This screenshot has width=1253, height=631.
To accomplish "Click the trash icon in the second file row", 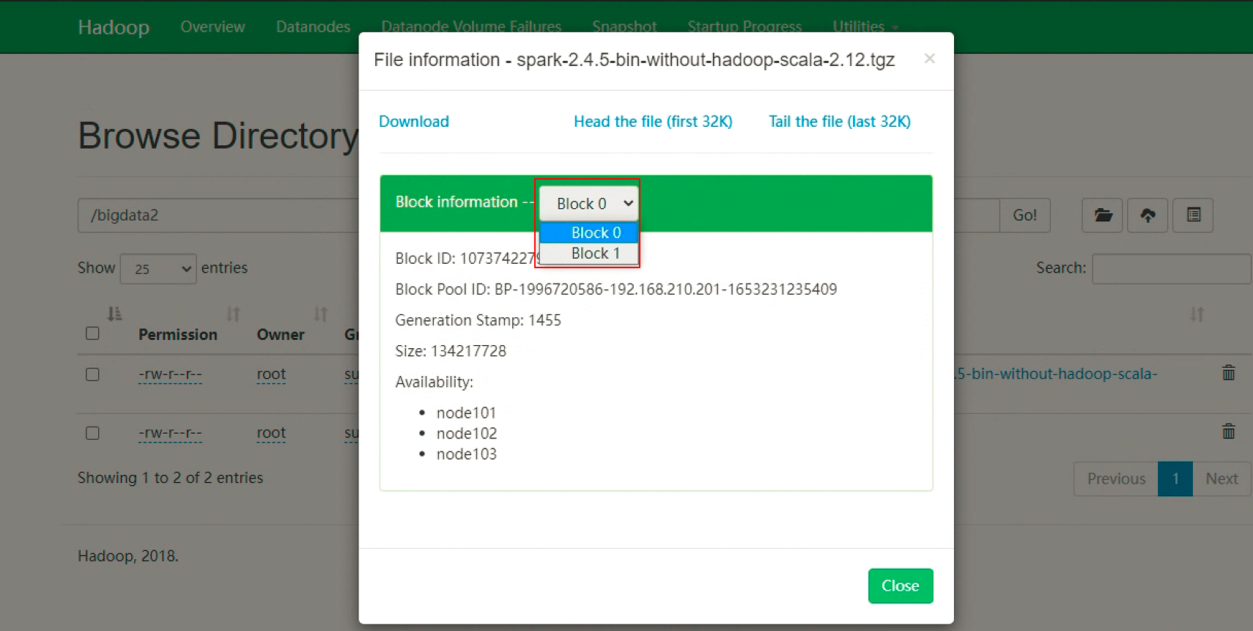I will tap(1229, 431).
